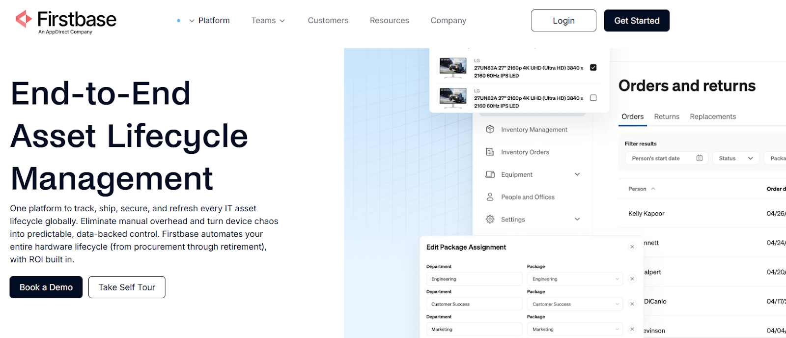Sort by Person column arrow
Viewport: 786px width, 338px height.
[653, 189]
